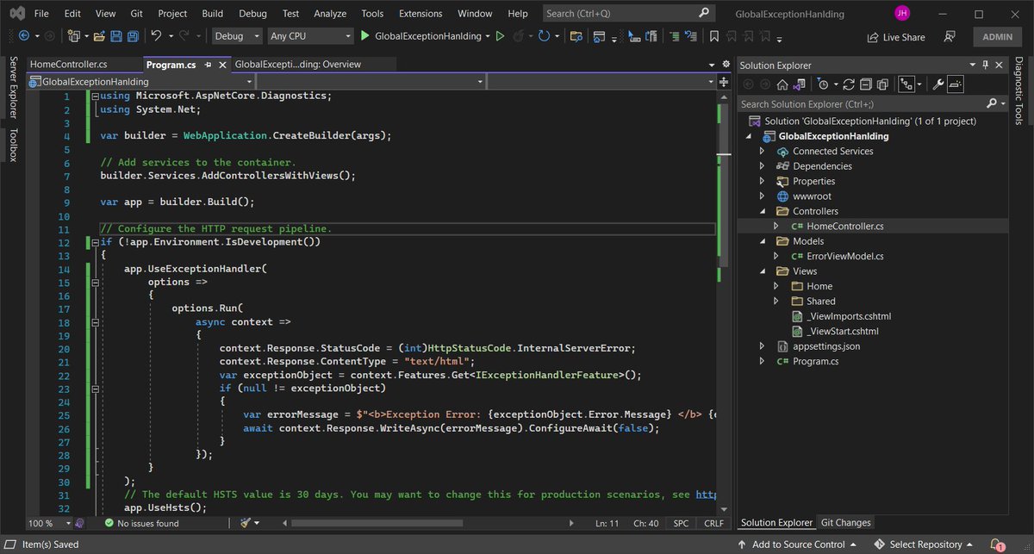The image size is (1034, 554).
Task: Toggle pin on Program.cs tab
Action: coord(208,65)
